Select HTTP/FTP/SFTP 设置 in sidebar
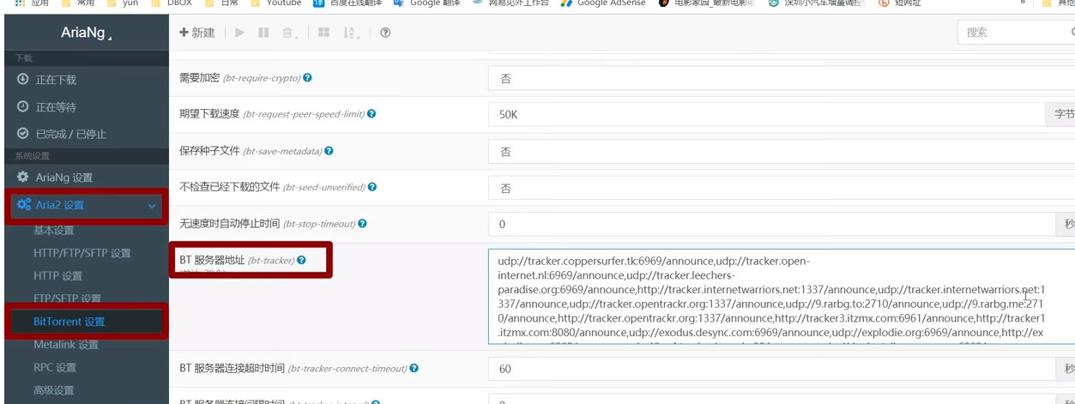 click(x=82, y=253)
